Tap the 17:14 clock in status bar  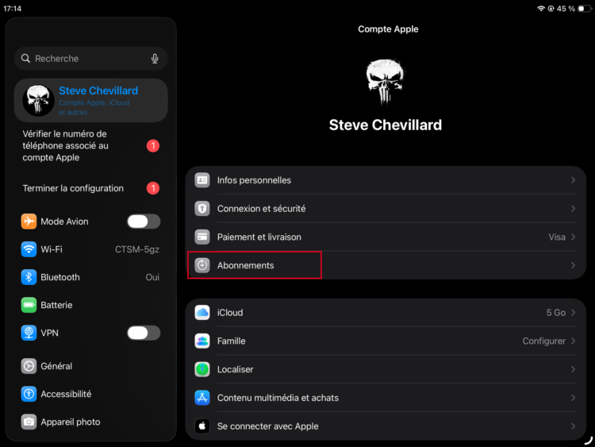coord(12,9)
